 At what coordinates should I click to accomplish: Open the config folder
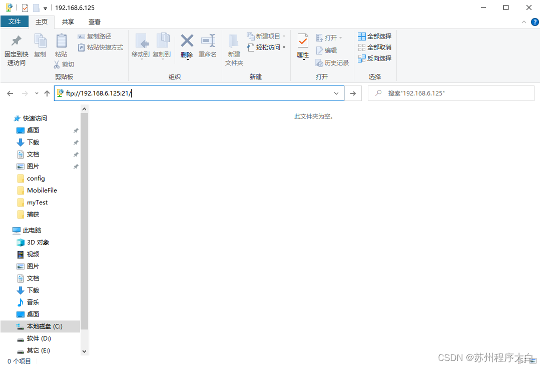(31, 178)
